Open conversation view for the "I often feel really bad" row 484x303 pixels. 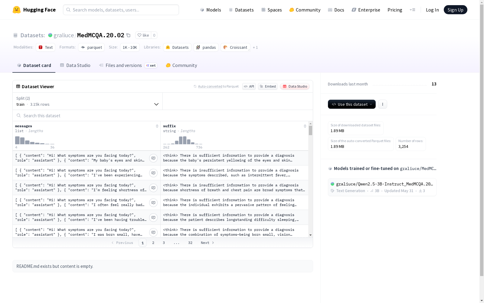tap(153, 203)
